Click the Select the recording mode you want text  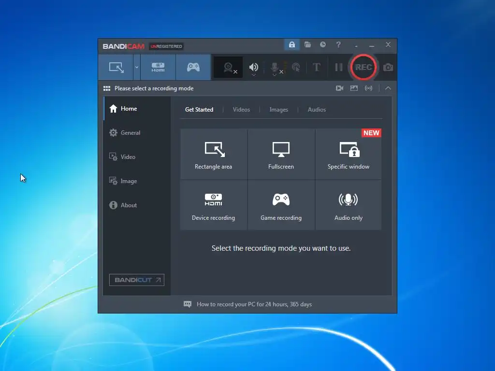281,248
